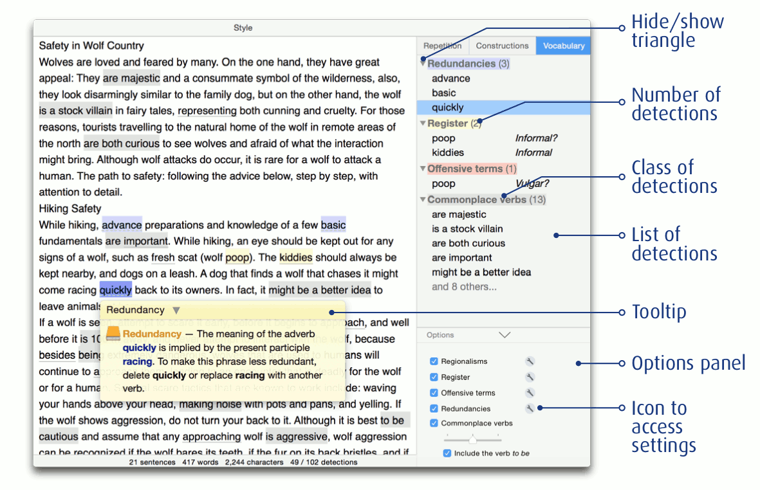Click highlighted word 'basic' in document

coord(333,225)
